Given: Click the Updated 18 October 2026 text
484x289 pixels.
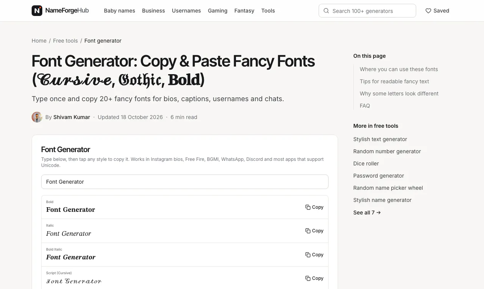Looking at the screenshot, I should [x=130, y=117].
